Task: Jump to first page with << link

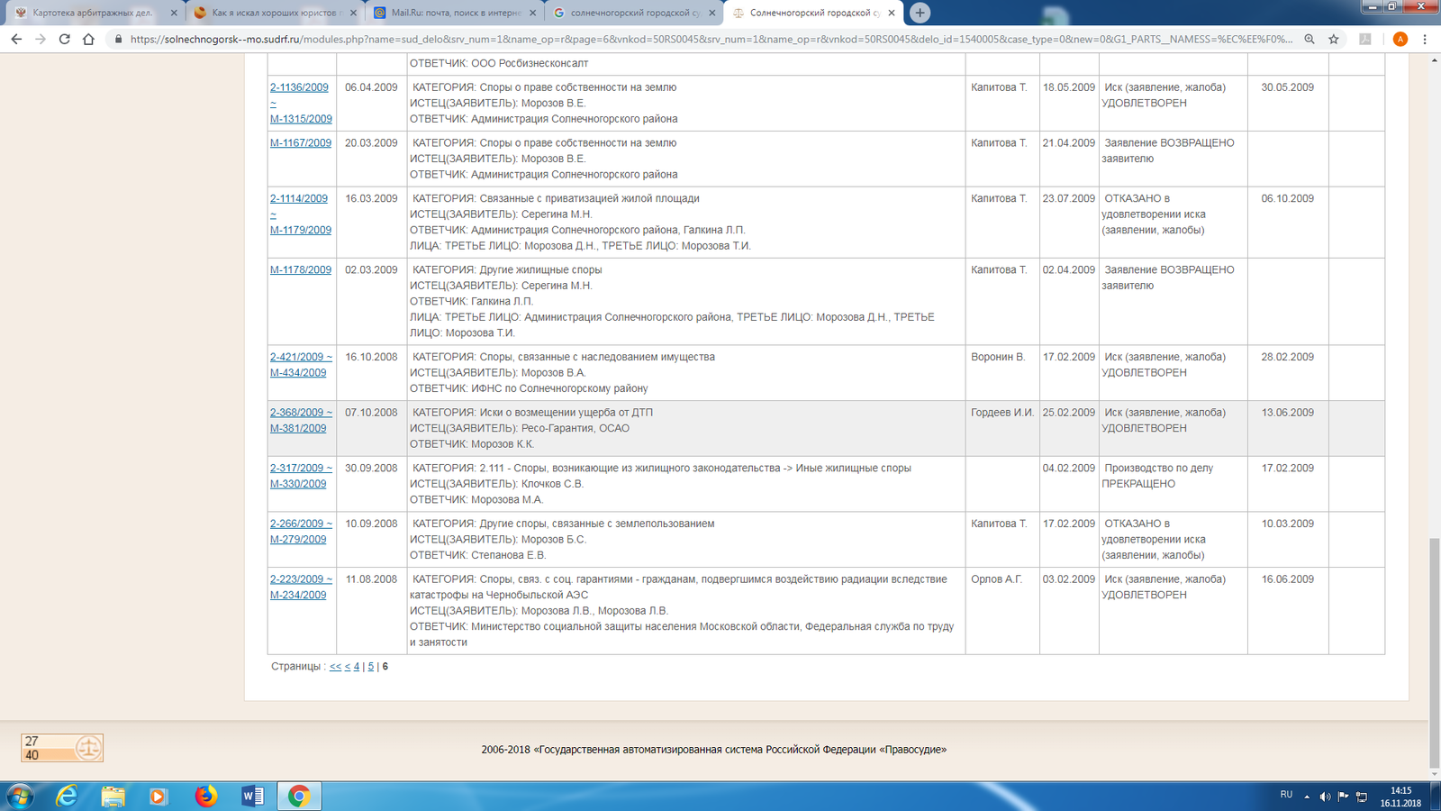Action: tap(335, 667)
